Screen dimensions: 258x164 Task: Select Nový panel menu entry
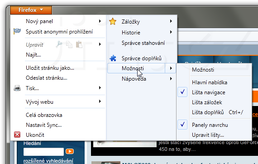pos(39,21)
